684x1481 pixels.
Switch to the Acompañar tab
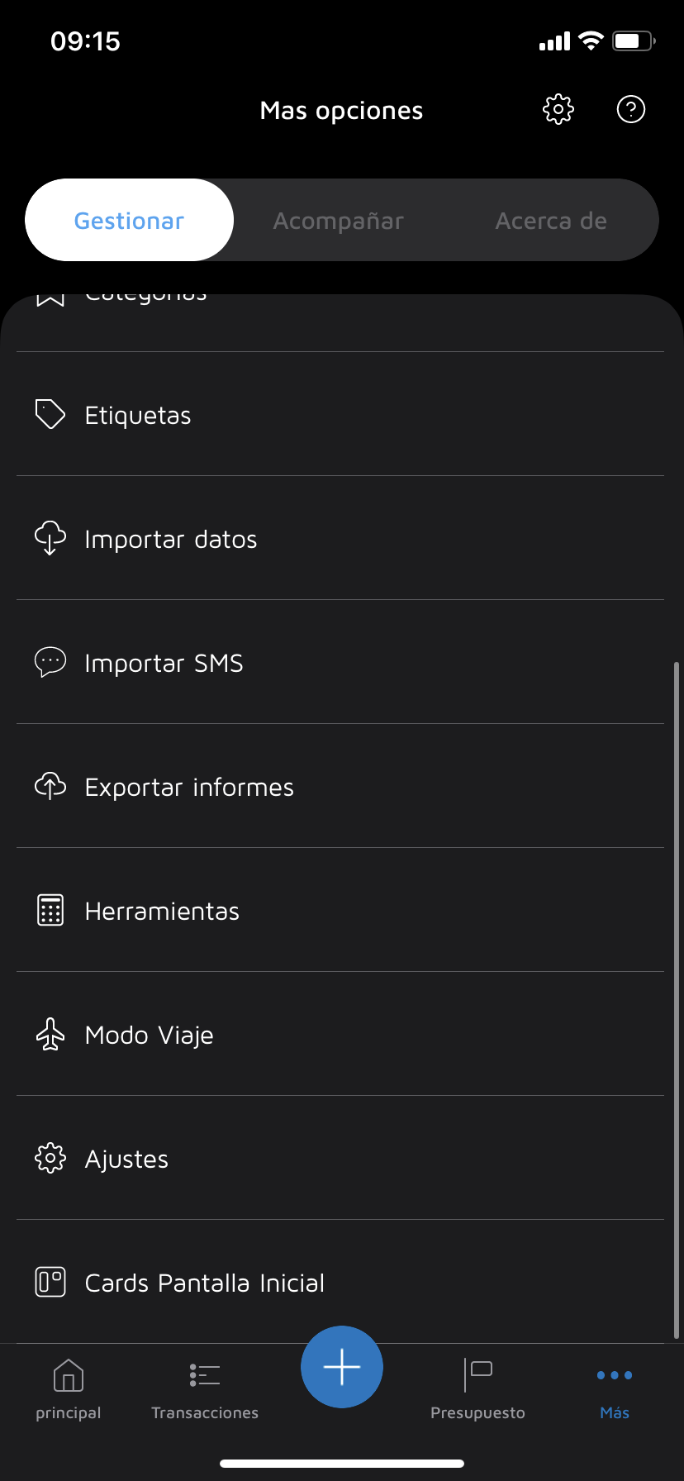(339, 221)
